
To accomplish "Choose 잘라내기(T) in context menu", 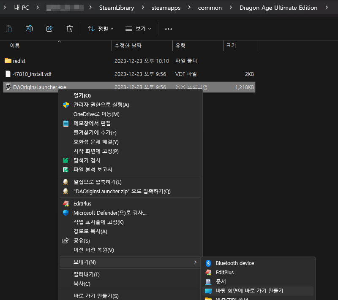I will click(131, 274).
